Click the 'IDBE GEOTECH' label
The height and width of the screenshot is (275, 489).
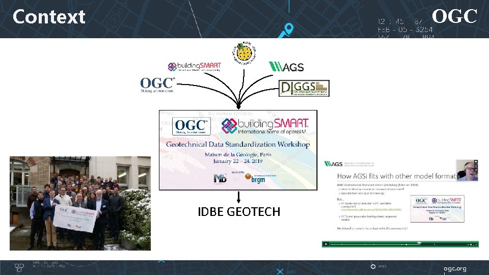239,212
